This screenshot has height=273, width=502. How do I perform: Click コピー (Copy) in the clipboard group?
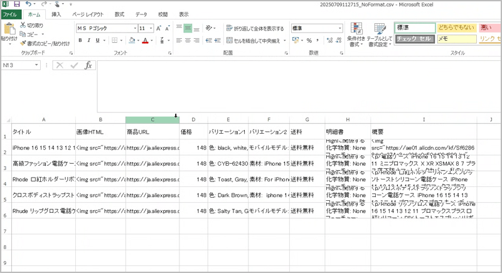coord(29,35)
